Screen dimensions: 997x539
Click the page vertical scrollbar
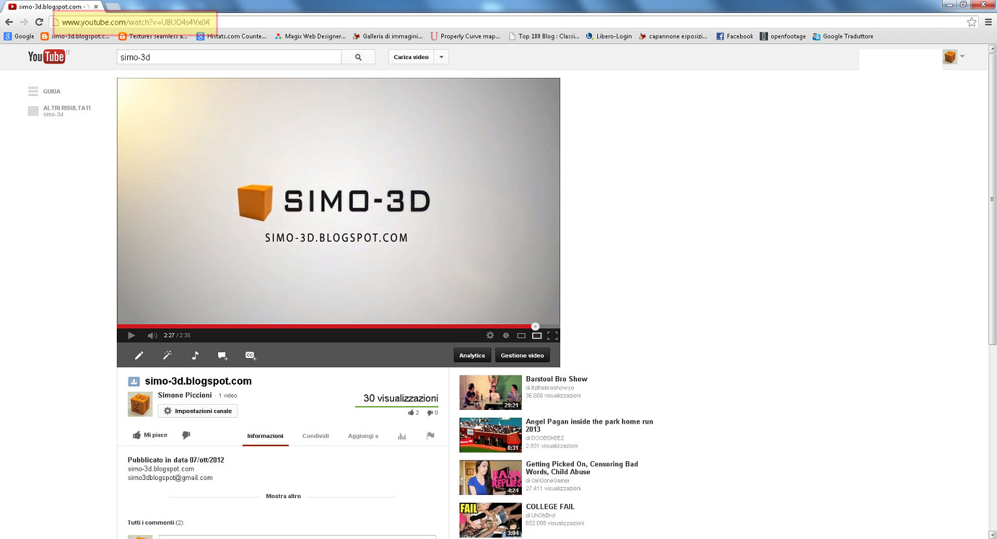click(x=992, y=198)
